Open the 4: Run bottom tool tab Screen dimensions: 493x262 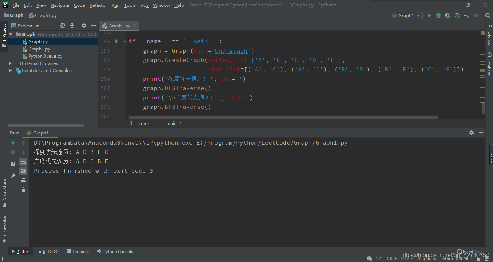(21, 252)
